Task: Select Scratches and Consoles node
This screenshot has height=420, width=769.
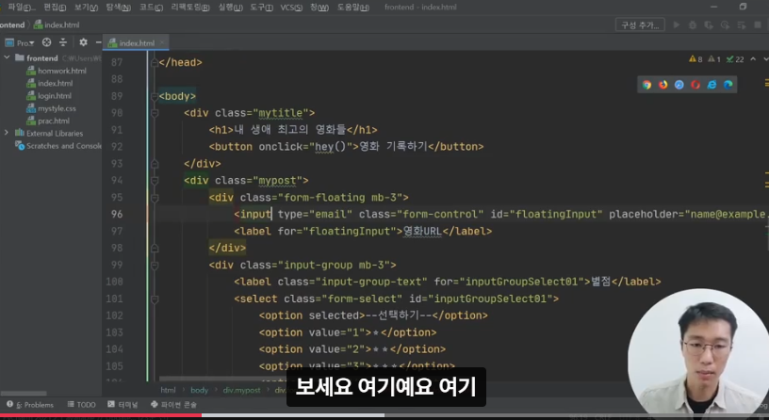Action: tap(58, 146)
